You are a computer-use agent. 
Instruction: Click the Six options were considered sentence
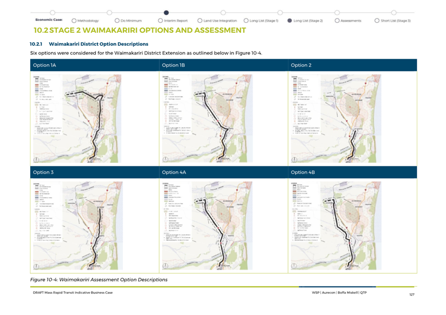coord(146,53)
